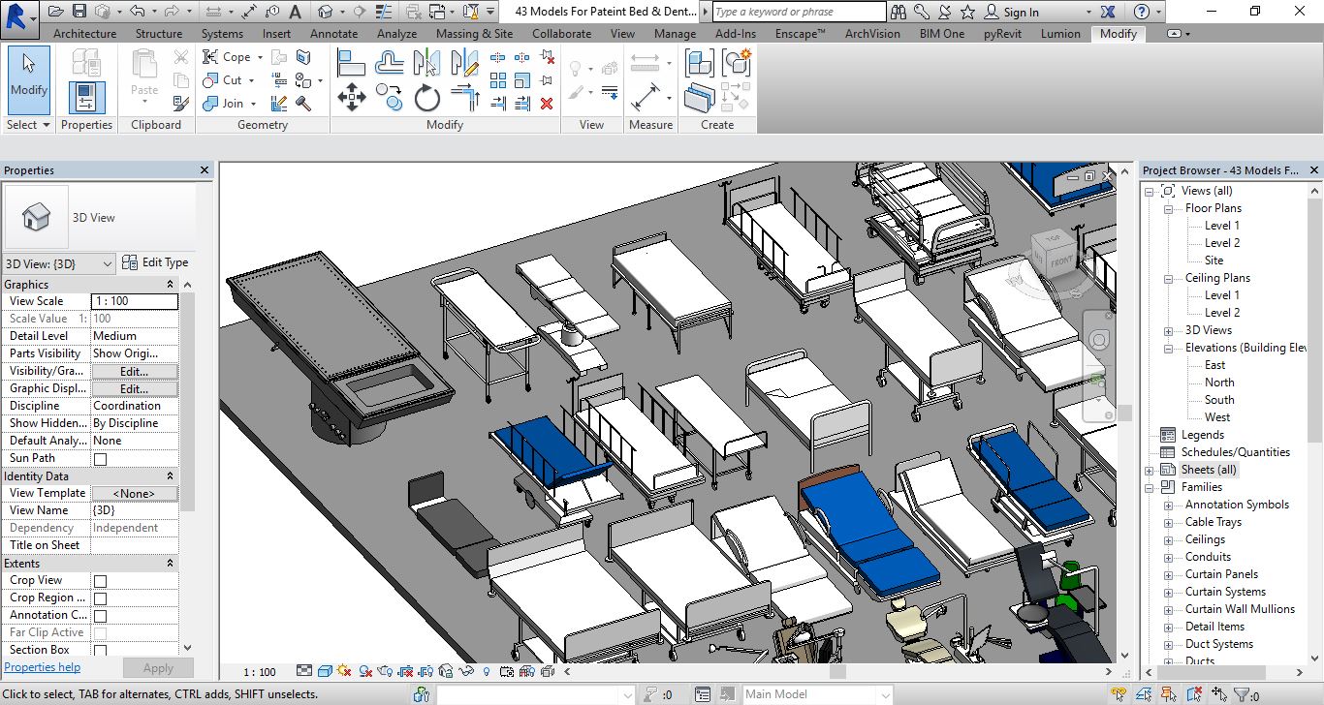Switch to the Annotate tab
The image size is (1324, 705).
[333, 33]
